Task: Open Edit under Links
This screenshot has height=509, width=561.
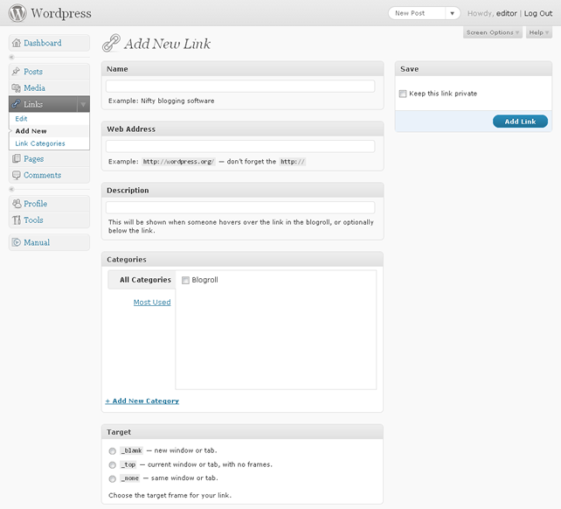Action: 21,119
